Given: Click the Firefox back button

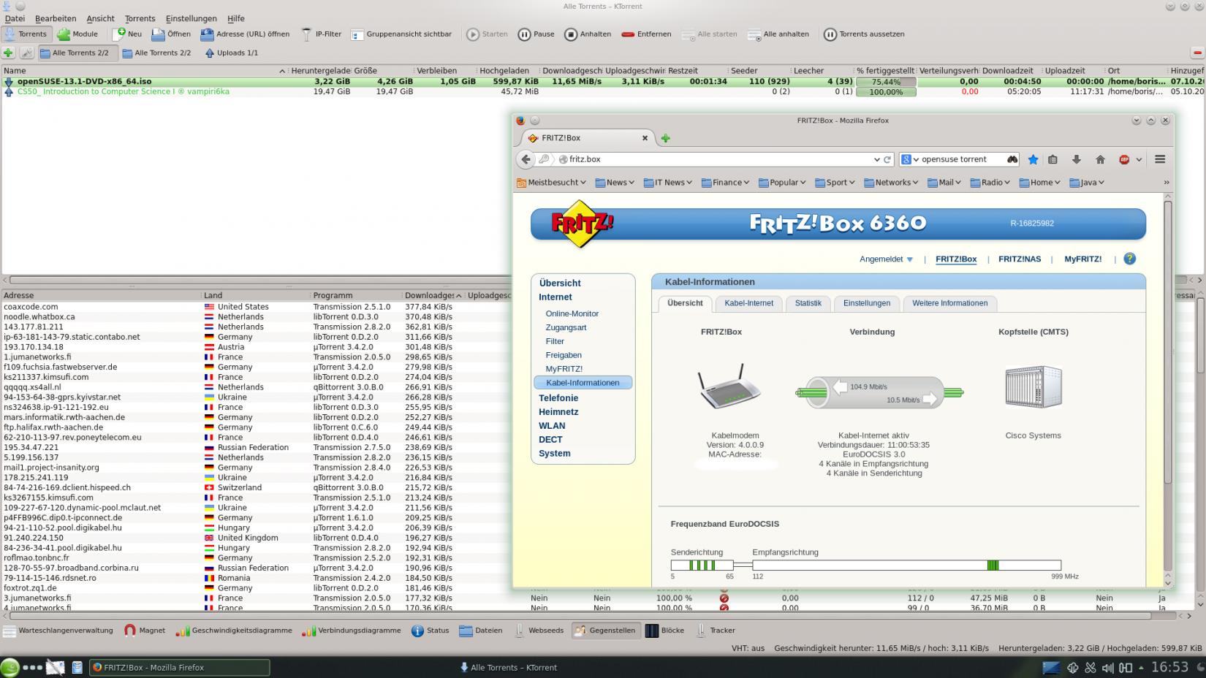Looking at the screenshot, I should click(526, 159).
